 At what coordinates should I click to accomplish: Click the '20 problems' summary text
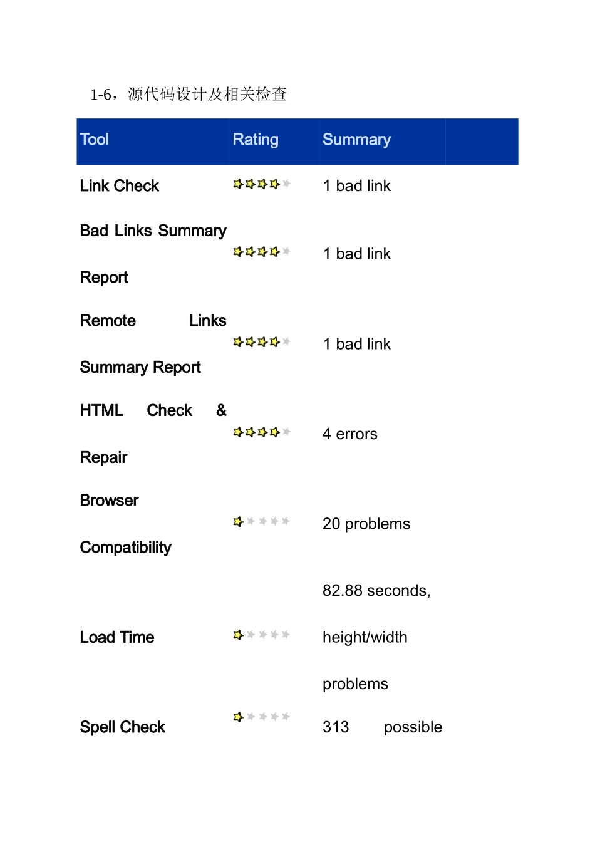366,524
